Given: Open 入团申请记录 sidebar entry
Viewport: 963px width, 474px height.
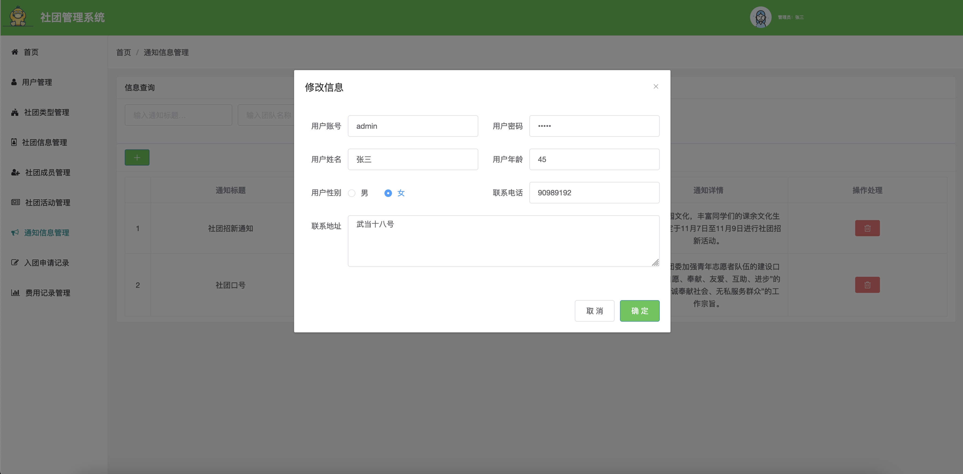Looking at the screenshot, I should [x=46, y=263].
